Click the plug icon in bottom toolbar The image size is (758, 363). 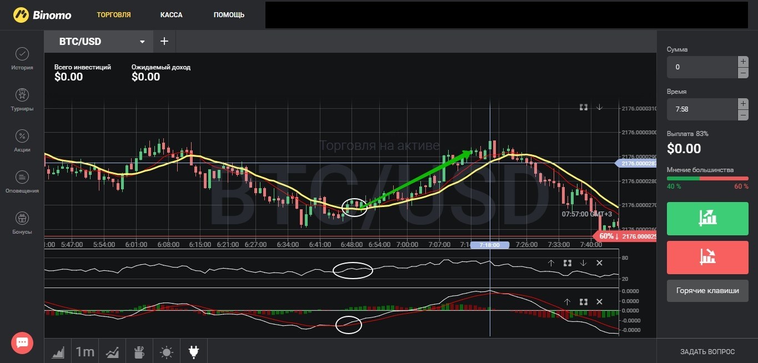(194, 351)
